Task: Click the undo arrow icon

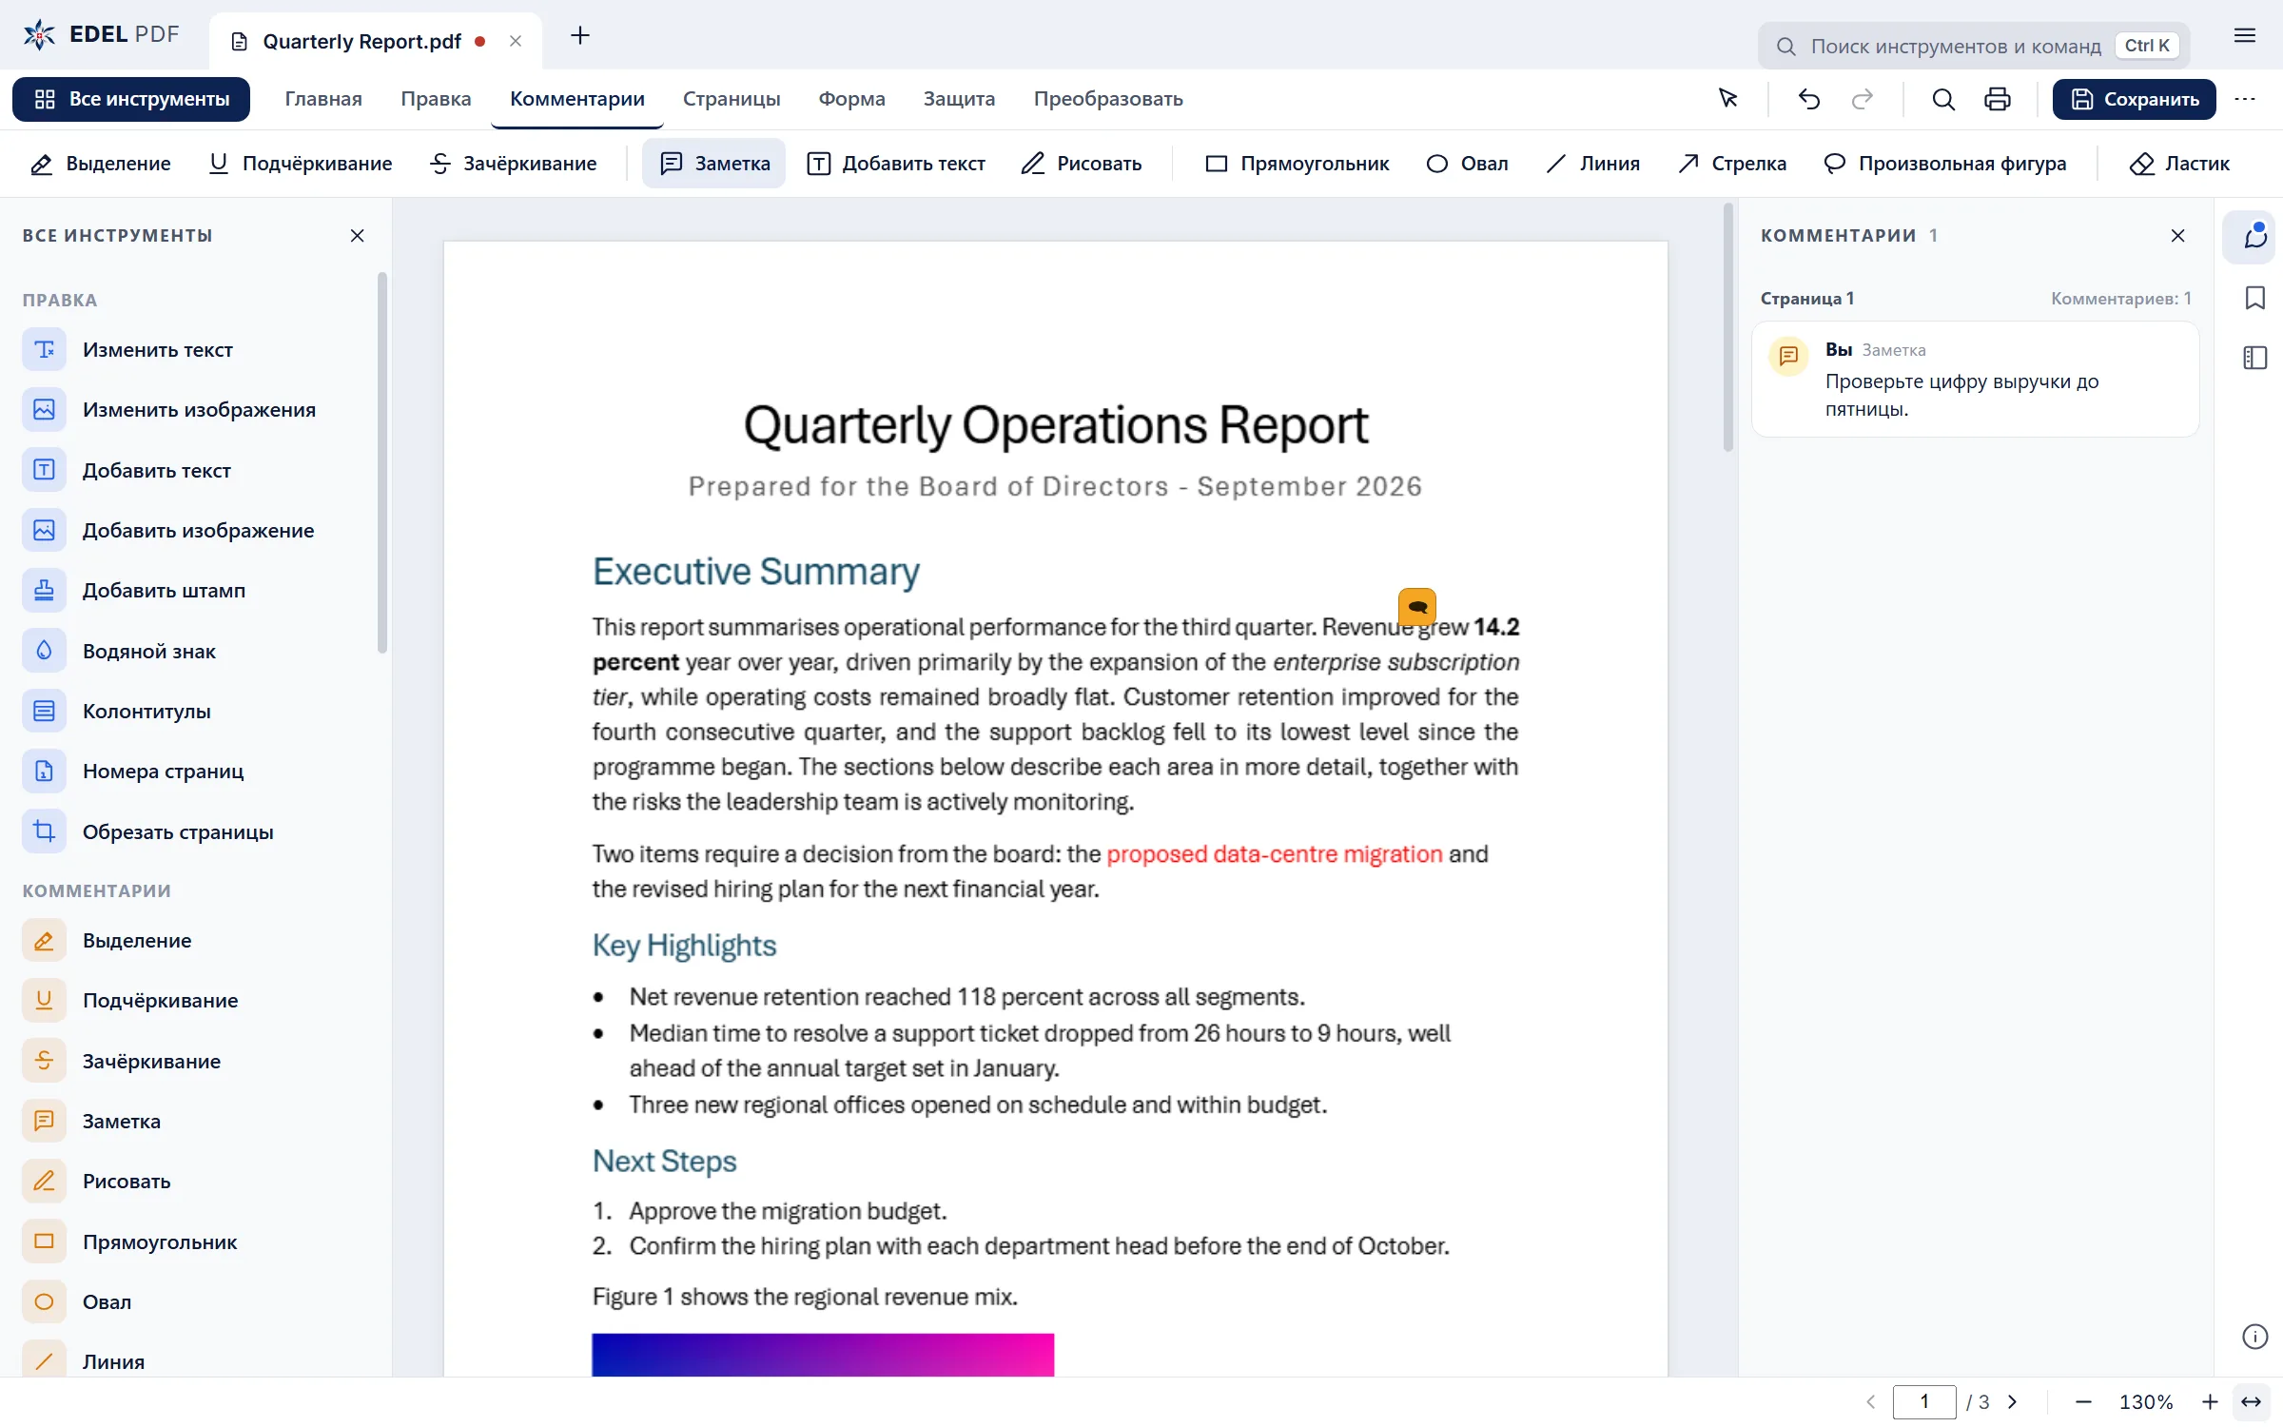Action: (1808, 99)
